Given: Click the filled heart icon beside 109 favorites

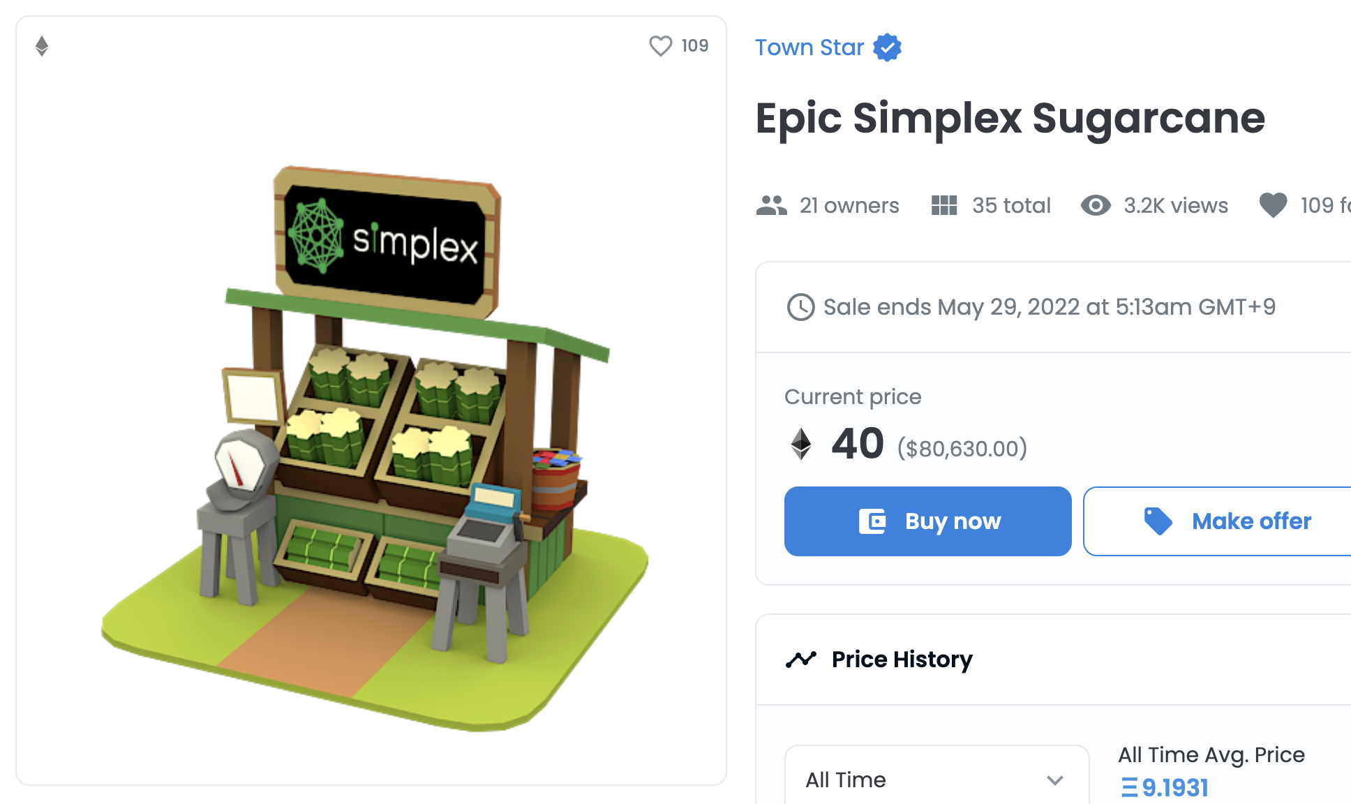Looking at the screenshot, I should (1273, 205).
